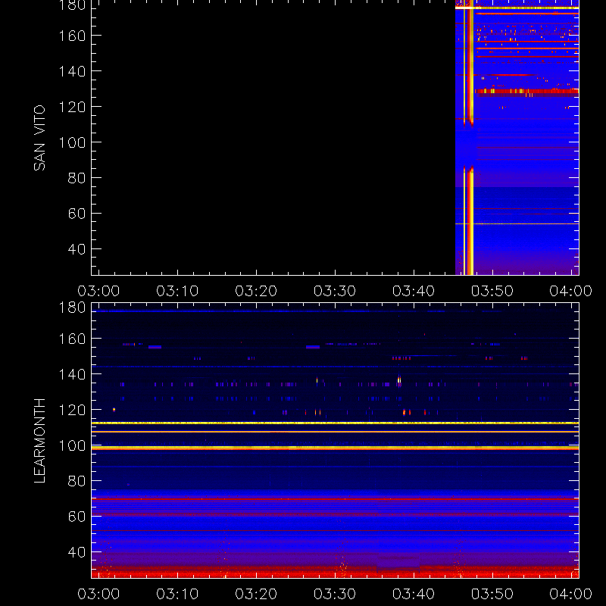Select the 100 label on San Vito axis
Image resolution: width=606 pixels, height=606 pixels.
[x=72, y=142]
